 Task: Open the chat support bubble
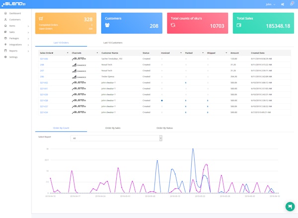pos(289,207)
